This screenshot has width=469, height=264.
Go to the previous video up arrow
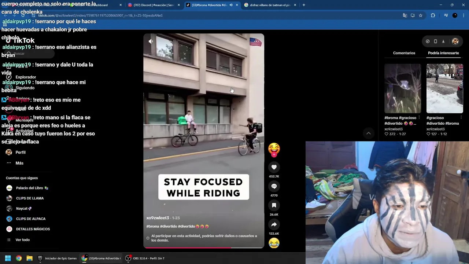pyautogui.click(x=369, y=133)
